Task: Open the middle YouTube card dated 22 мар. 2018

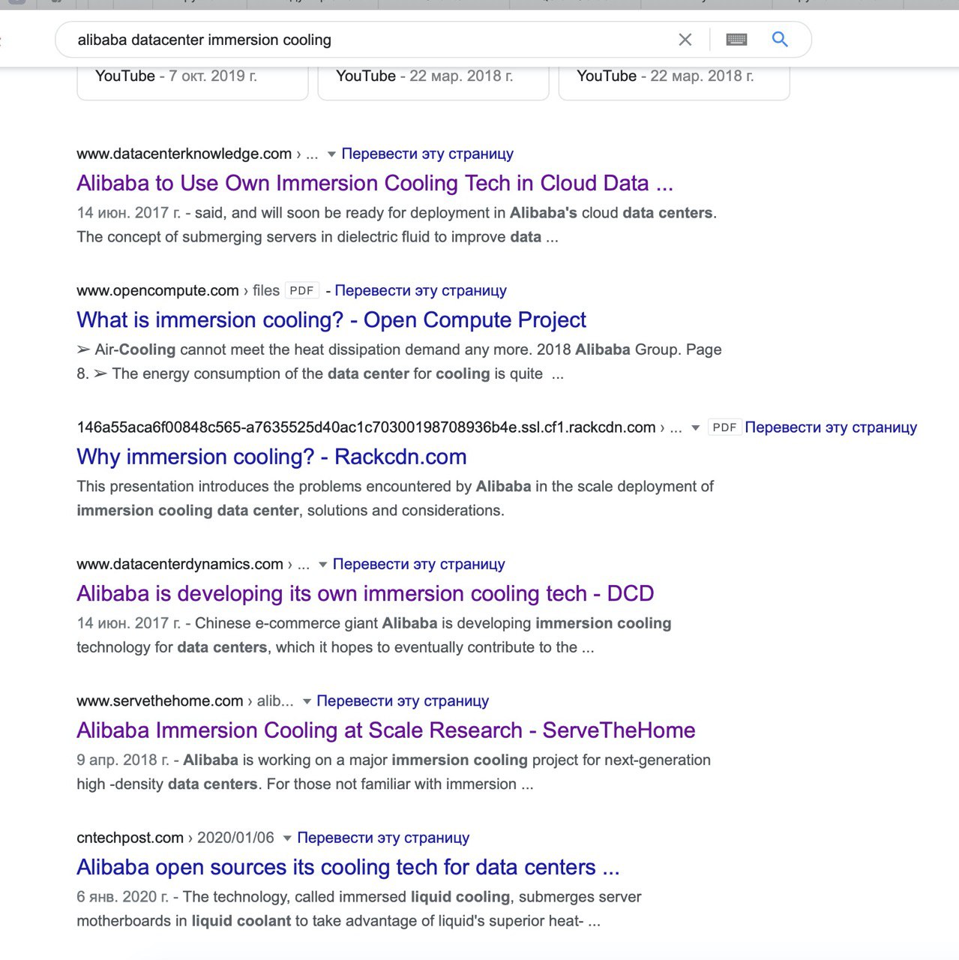Action: (x=433, y=82)
